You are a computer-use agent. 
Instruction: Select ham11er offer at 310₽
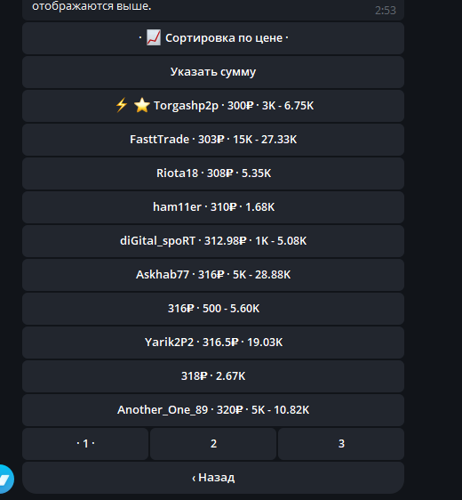click(x=213, y=207)
